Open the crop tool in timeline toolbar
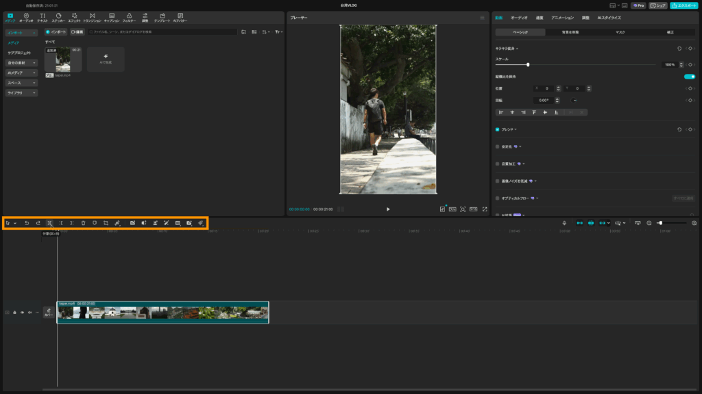 (x=106, y=223)
